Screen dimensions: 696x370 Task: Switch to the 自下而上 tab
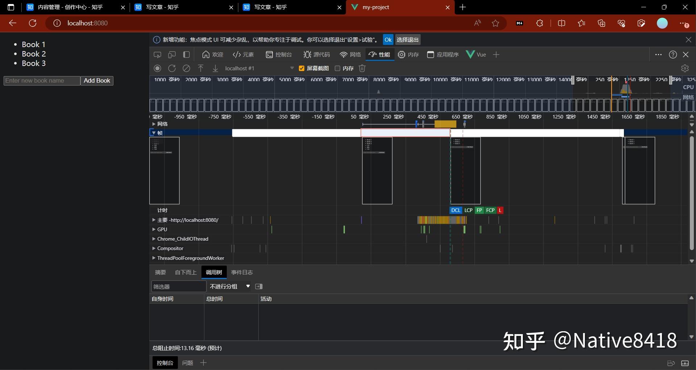[185, 272]
